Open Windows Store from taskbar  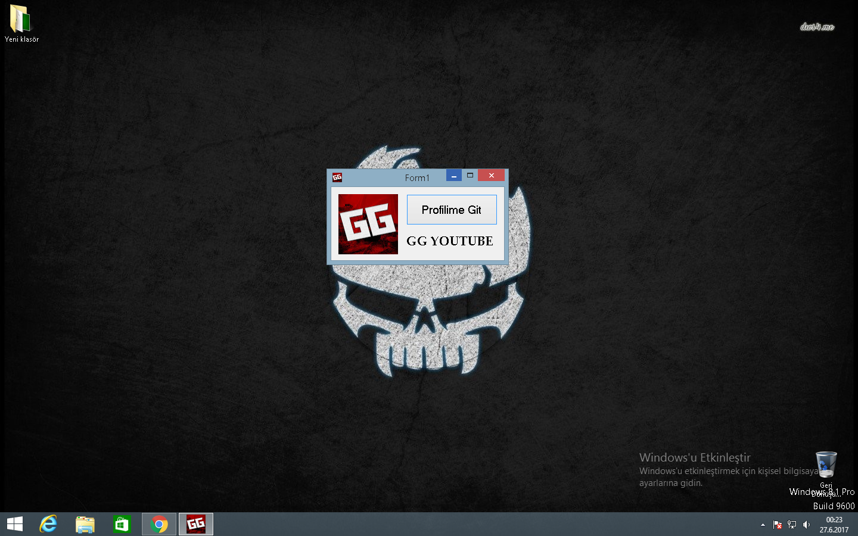122,524
